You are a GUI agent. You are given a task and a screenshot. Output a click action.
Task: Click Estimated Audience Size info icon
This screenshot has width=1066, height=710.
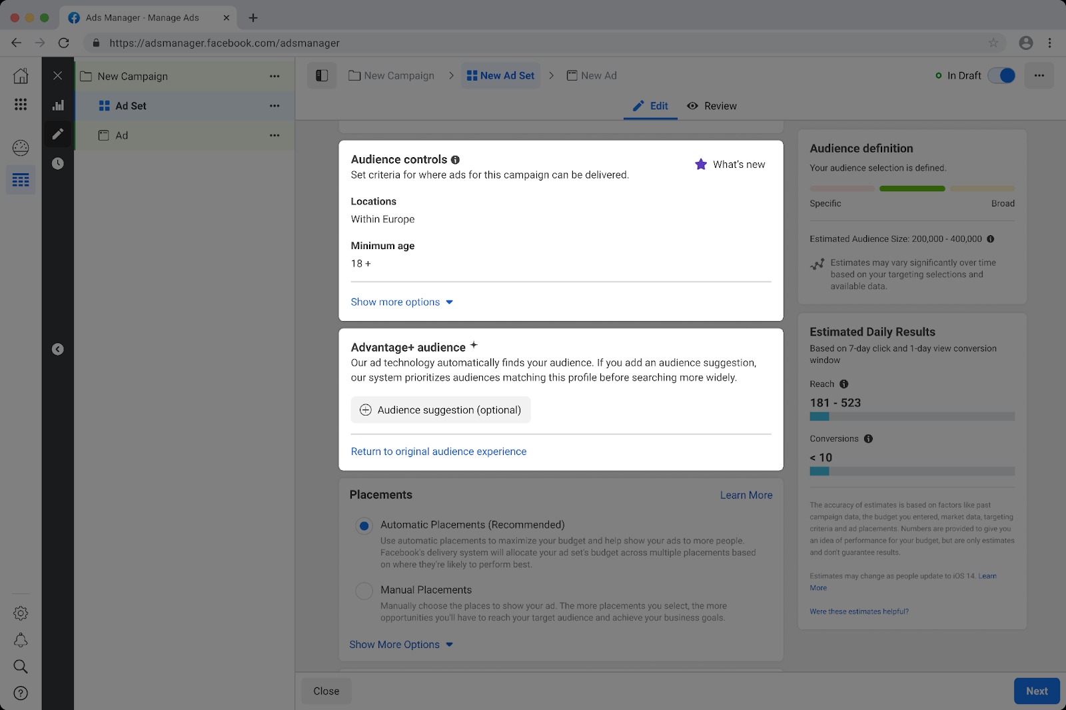click(991, 239)
